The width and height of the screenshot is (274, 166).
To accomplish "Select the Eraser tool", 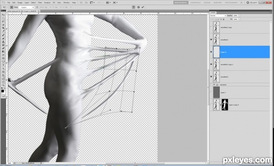I will pos(3,48).
